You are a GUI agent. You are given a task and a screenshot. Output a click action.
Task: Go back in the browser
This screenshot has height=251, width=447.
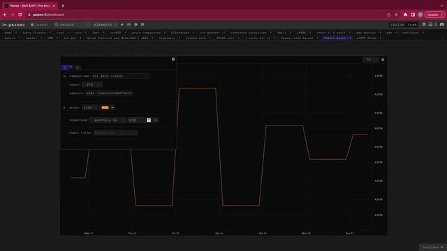click(x=5, y=15)
